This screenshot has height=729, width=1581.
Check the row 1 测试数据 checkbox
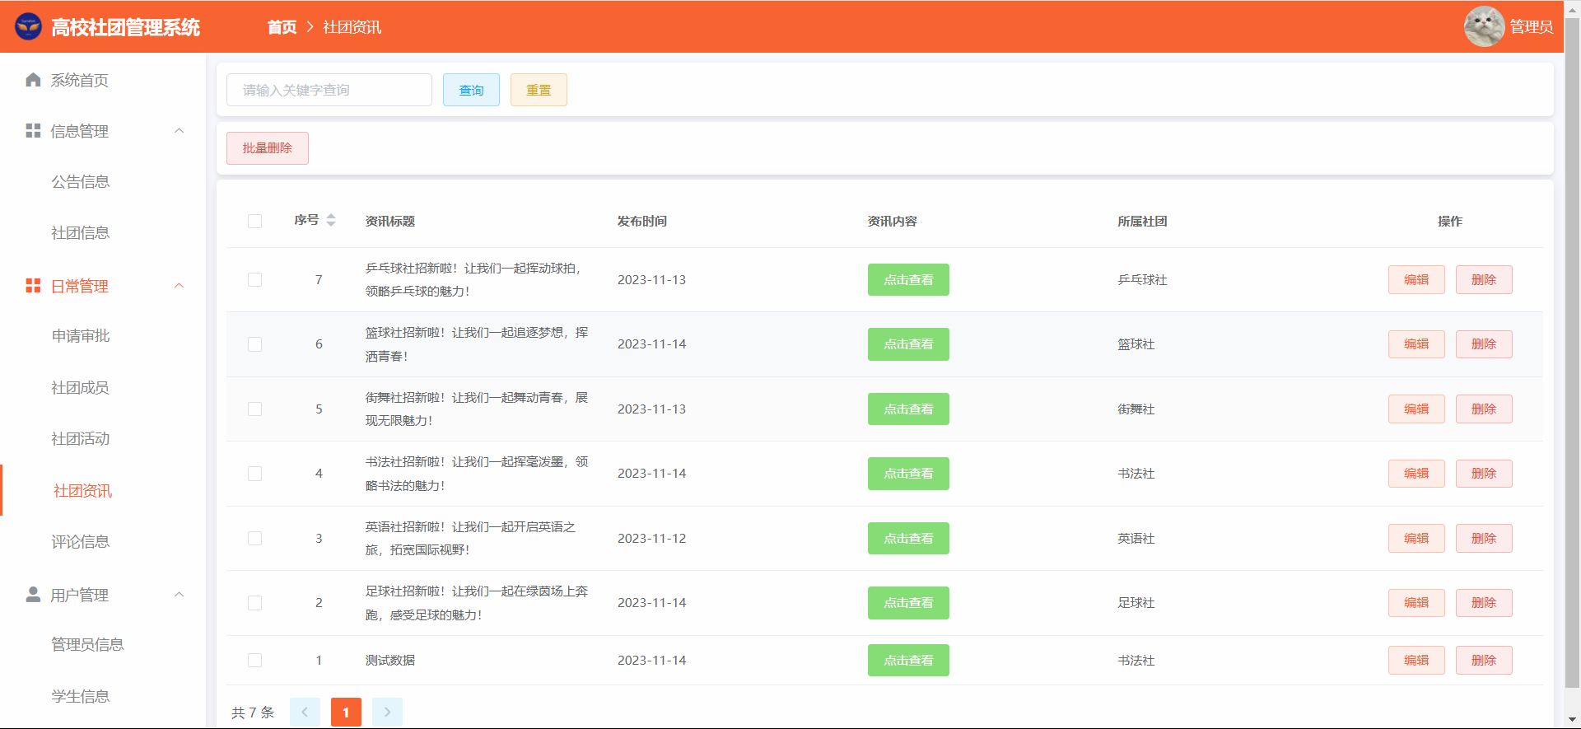coord(255,661)
